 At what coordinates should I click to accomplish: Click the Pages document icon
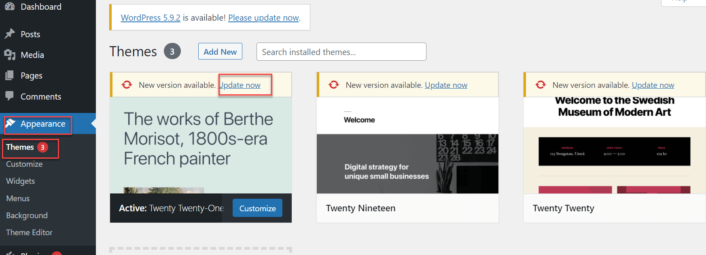(x=9, y=75)
